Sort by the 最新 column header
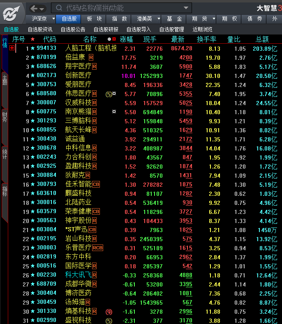Image resolution: width=282 pixels, height=324 pixels. click(178, 39)
